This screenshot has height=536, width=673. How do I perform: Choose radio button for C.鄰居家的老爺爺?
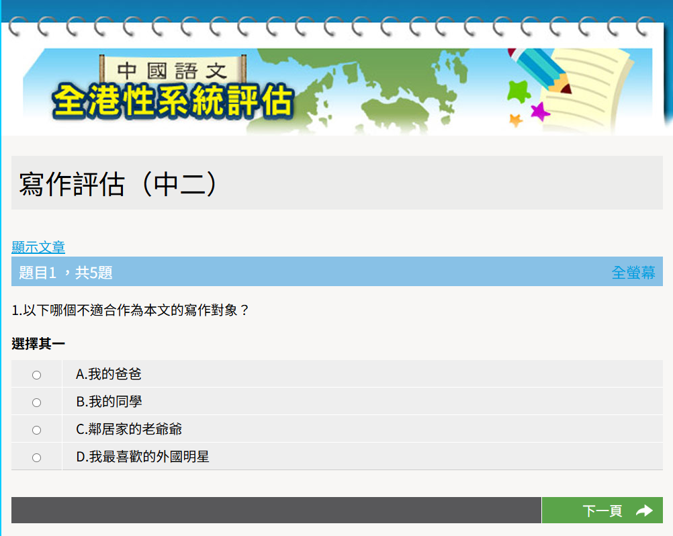37,430
